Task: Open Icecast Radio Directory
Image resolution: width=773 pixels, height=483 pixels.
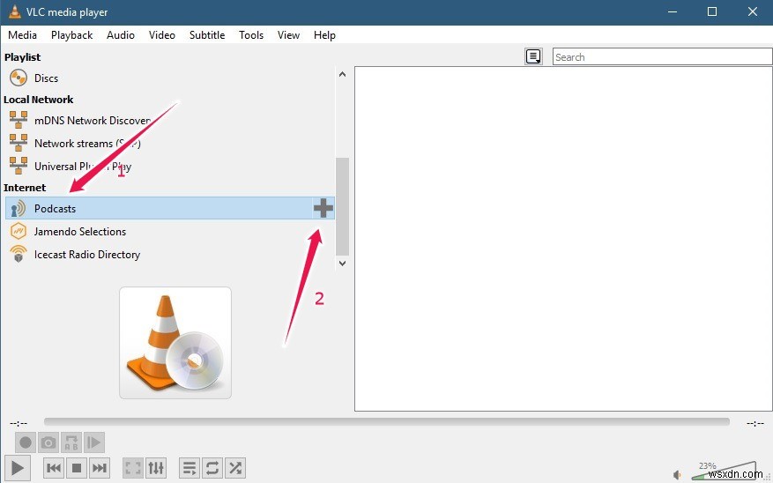Action: click(x=86, y=255)
